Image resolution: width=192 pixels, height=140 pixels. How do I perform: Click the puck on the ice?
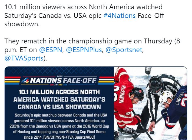coord(152,132)
